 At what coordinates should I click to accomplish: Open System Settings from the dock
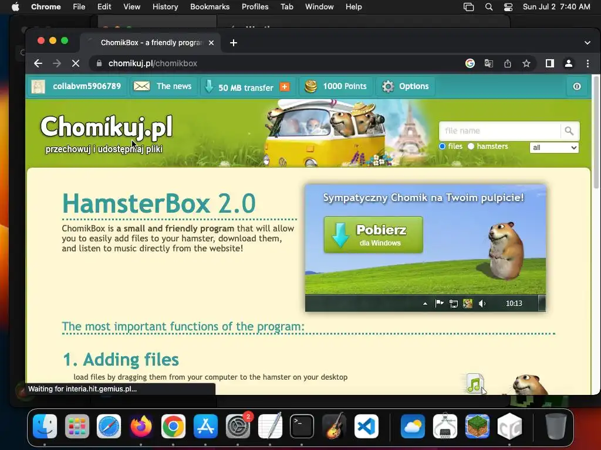(x=238, y=426)
